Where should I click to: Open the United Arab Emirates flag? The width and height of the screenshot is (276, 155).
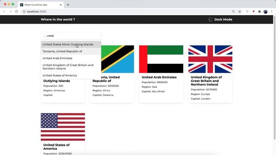[161, 59]
